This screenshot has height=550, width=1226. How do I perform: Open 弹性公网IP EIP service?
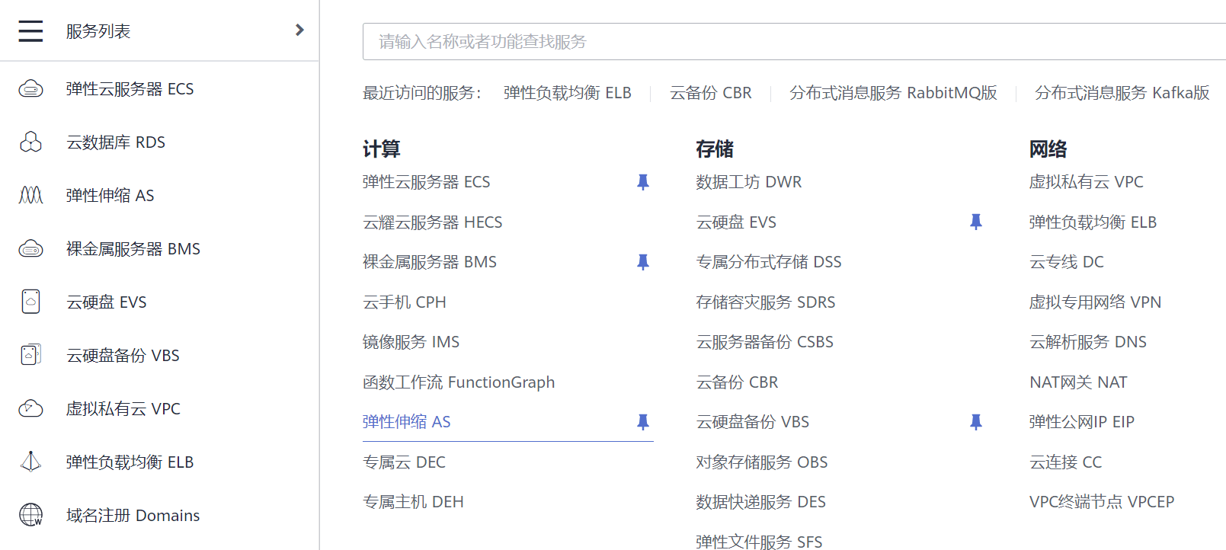point(1082,422)
